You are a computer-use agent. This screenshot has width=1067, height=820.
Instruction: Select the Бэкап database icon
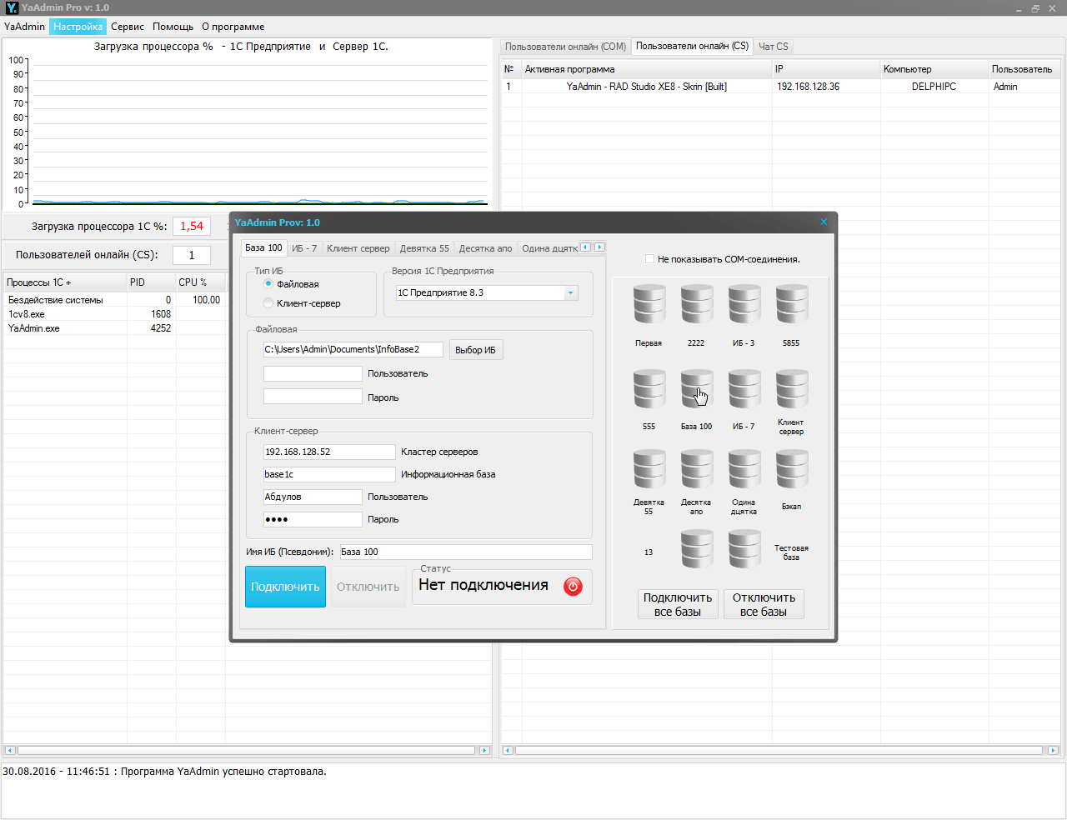point(792,469)
